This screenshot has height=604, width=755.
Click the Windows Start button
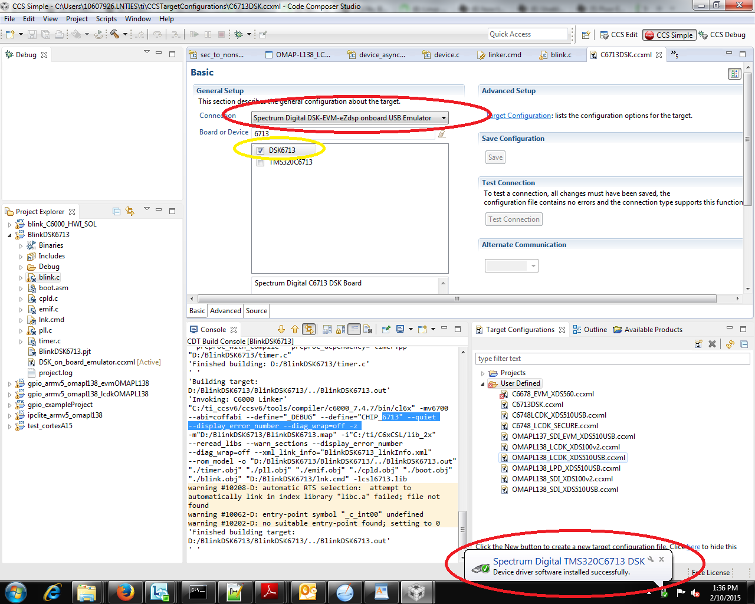(x=15, y=592)
